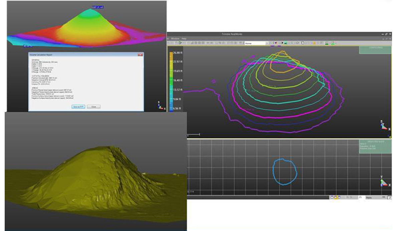Click the green info box in grid view
The image size is (393, 231).
375,146
